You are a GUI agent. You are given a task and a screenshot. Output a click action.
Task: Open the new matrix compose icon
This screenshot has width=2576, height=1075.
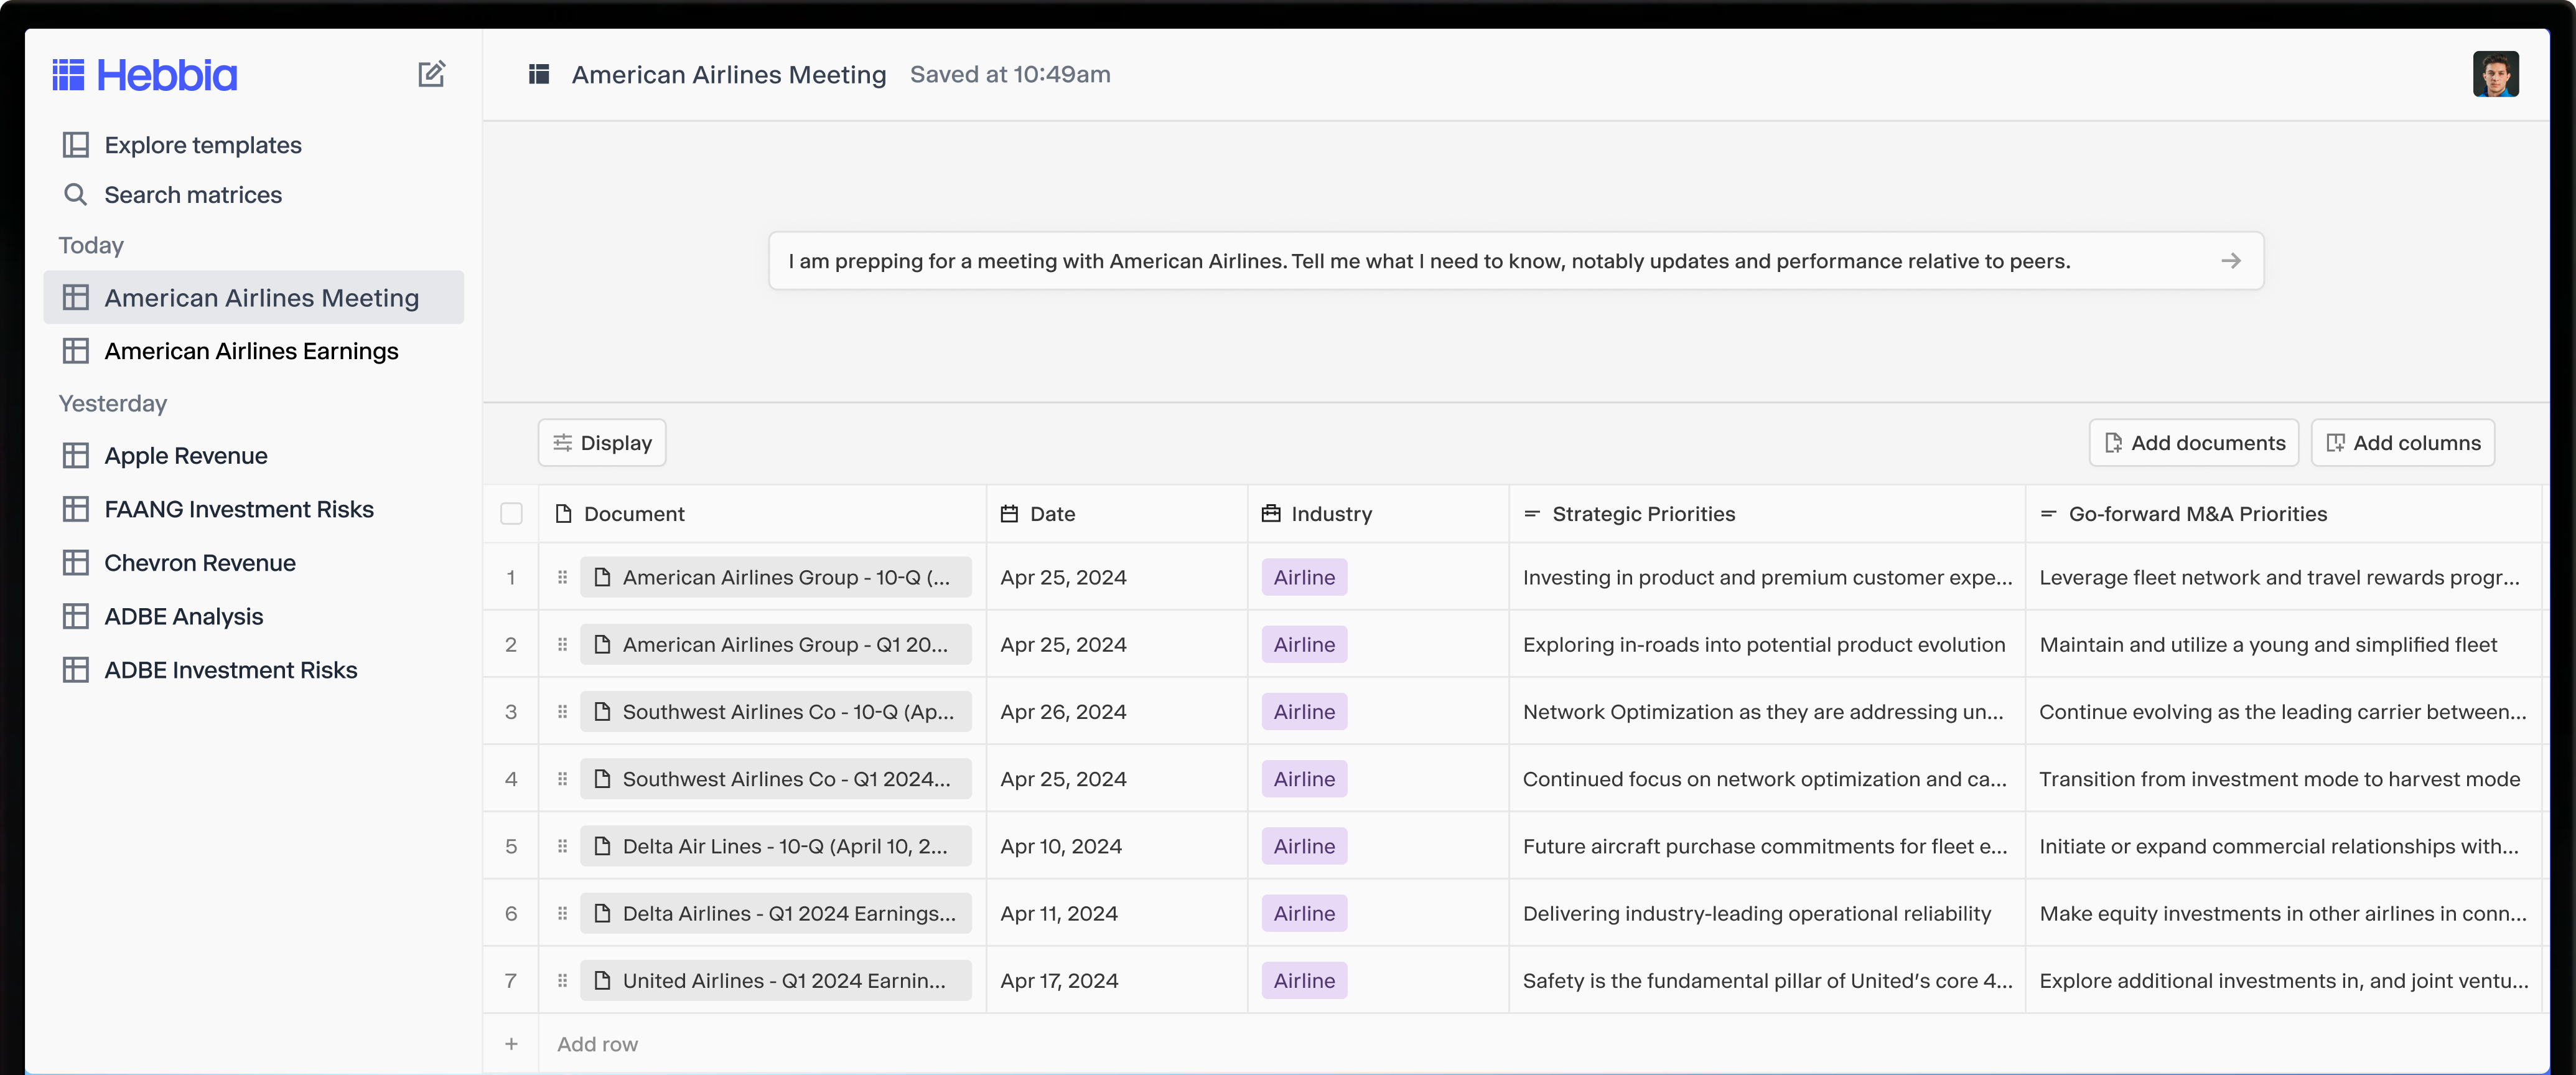point(432,74)
